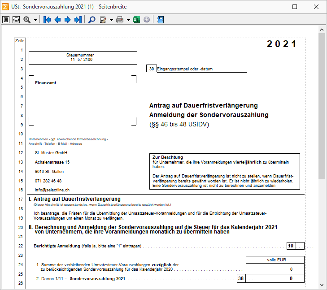The width and height of the screenshot is (327, 290).
Task: Print the document with printer icon
Action: [120, 20]
